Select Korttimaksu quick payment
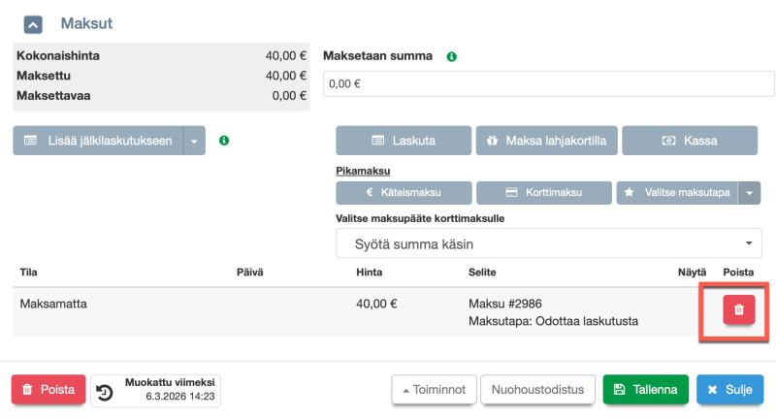This screenshot has width=776, height=418. point(544,193)
